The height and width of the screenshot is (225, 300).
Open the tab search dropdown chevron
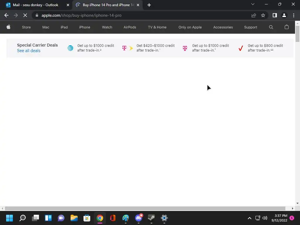pos(253,4)
